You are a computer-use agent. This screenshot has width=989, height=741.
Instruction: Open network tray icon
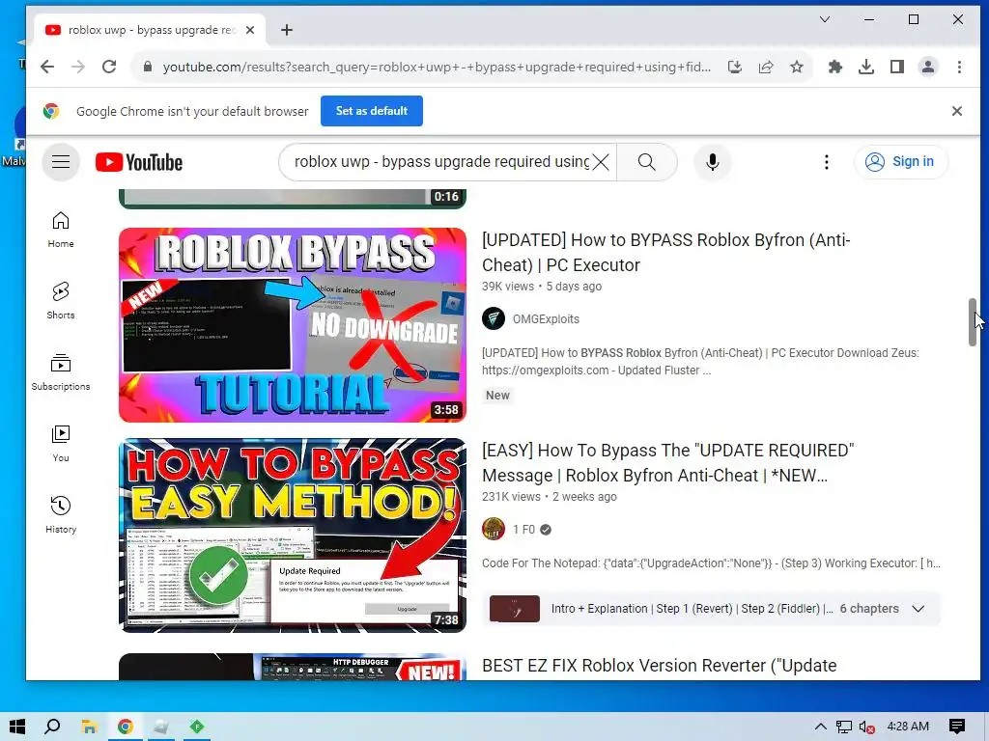843,727
